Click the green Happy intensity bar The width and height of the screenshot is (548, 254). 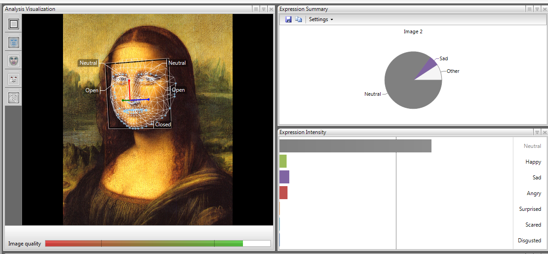coord(283,161)
